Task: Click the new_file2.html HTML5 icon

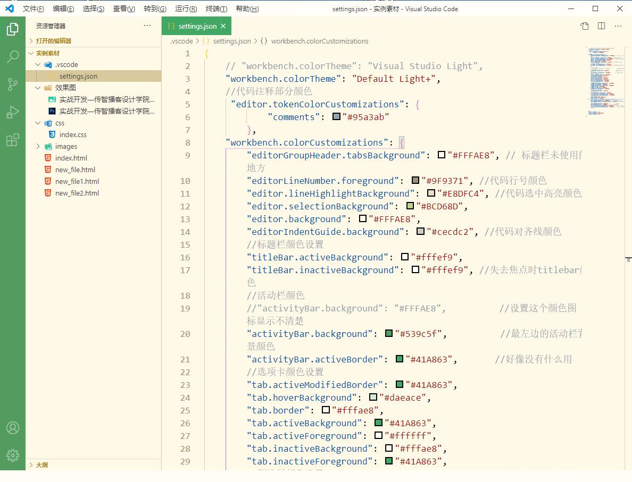Action: (x=48, y=193)
